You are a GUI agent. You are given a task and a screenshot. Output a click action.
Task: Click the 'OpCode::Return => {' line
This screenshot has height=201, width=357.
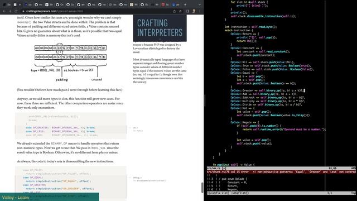(x=244, y=33)
